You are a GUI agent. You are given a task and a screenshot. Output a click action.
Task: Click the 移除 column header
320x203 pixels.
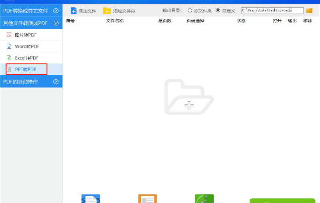tap(308, 21)
